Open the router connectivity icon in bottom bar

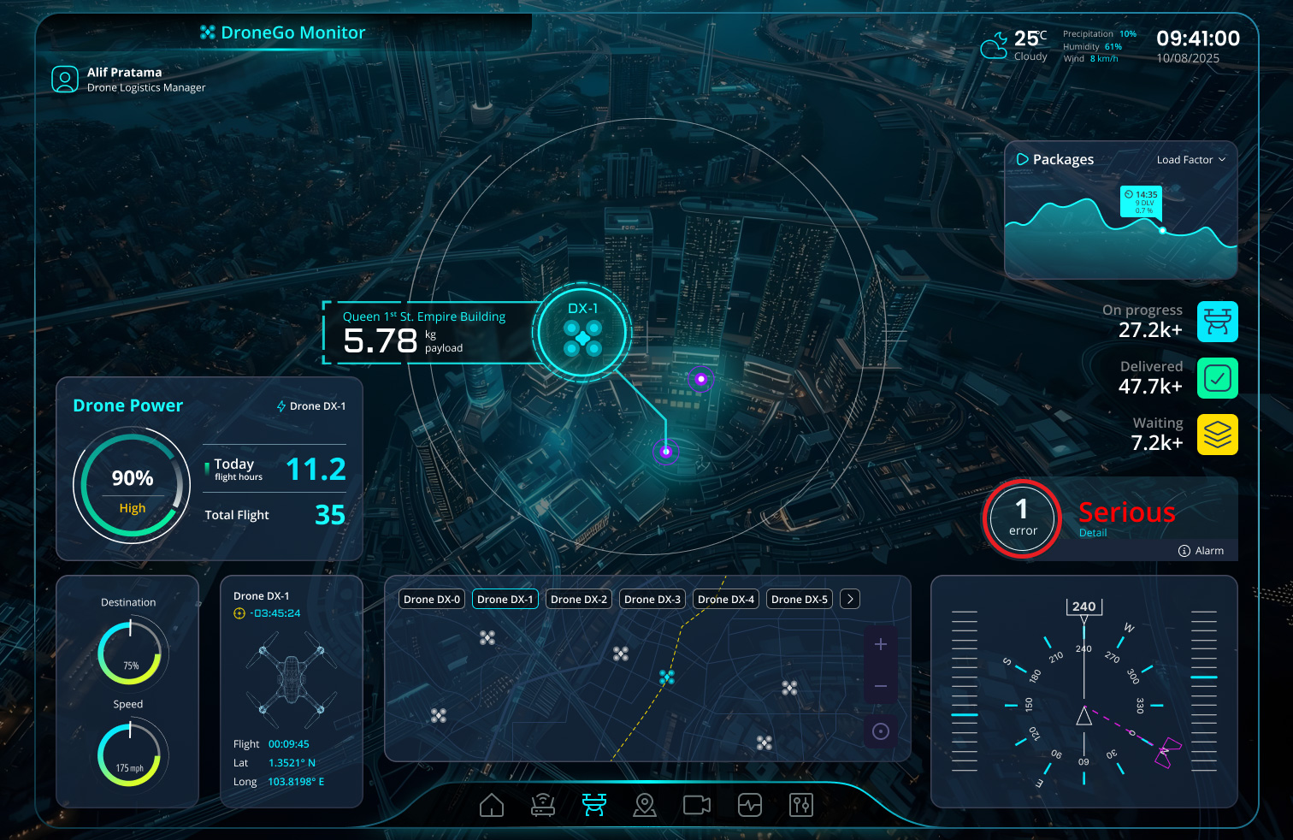coord(543,805)
